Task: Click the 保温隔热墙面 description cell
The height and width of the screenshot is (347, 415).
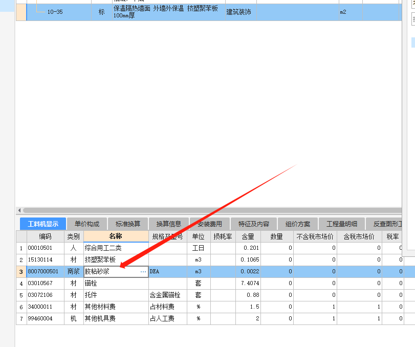Action: tap(168, 12)
